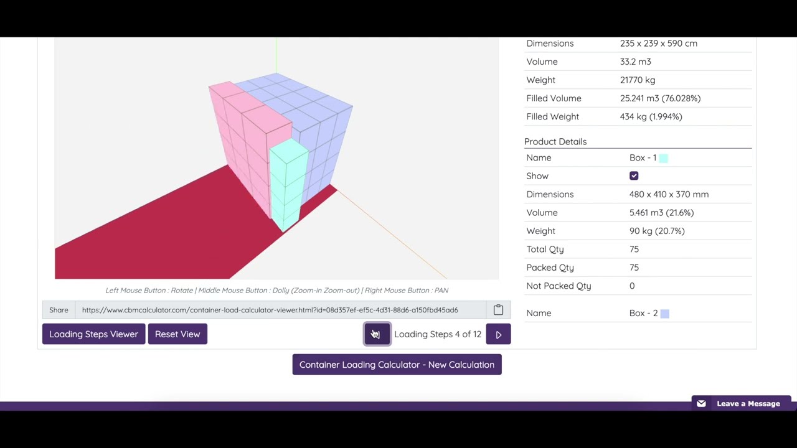The width and height of the screenshot is (797, 448).
Task: Click the Product Details heading
Action: click(x=555, y=141)
